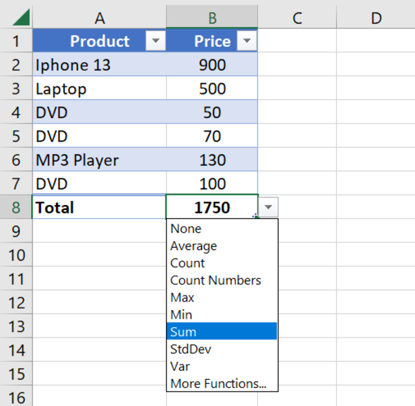Select the price cell 70
Viewport: 415px width, 406px height.
click(x=212, y=136)
